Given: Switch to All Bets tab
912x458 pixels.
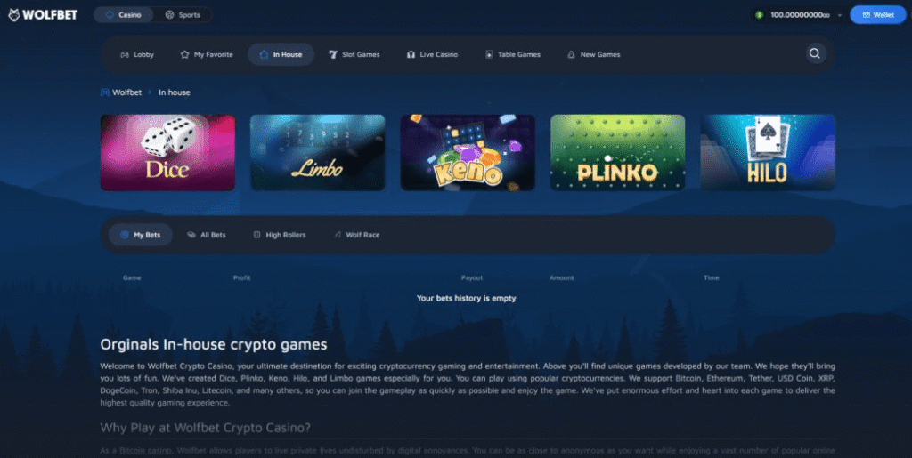Looking at the screenshot, I should tap(207, 235).
